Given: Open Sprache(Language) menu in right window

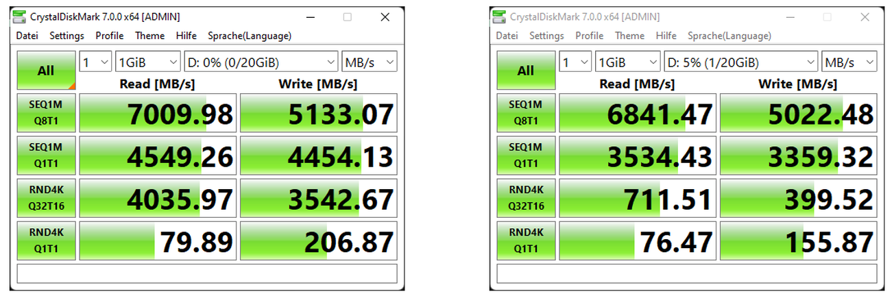Looking at the screenshot, I should [729, 36].
